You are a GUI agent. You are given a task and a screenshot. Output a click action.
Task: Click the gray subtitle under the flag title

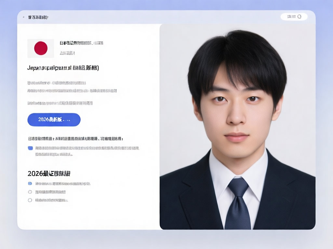click(67, 53)
